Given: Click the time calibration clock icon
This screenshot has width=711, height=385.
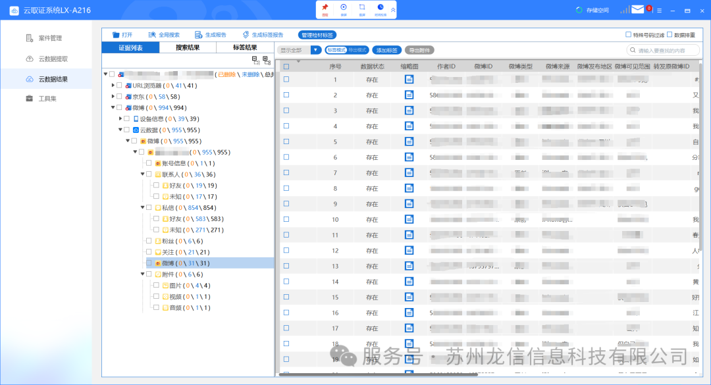Looking at the screenshot, I should click(x=380, y=8).
